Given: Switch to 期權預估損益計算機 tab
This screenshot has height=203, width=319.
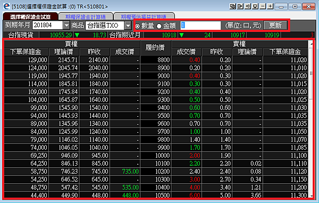Looking at the screenshot, I should (144, 17).
